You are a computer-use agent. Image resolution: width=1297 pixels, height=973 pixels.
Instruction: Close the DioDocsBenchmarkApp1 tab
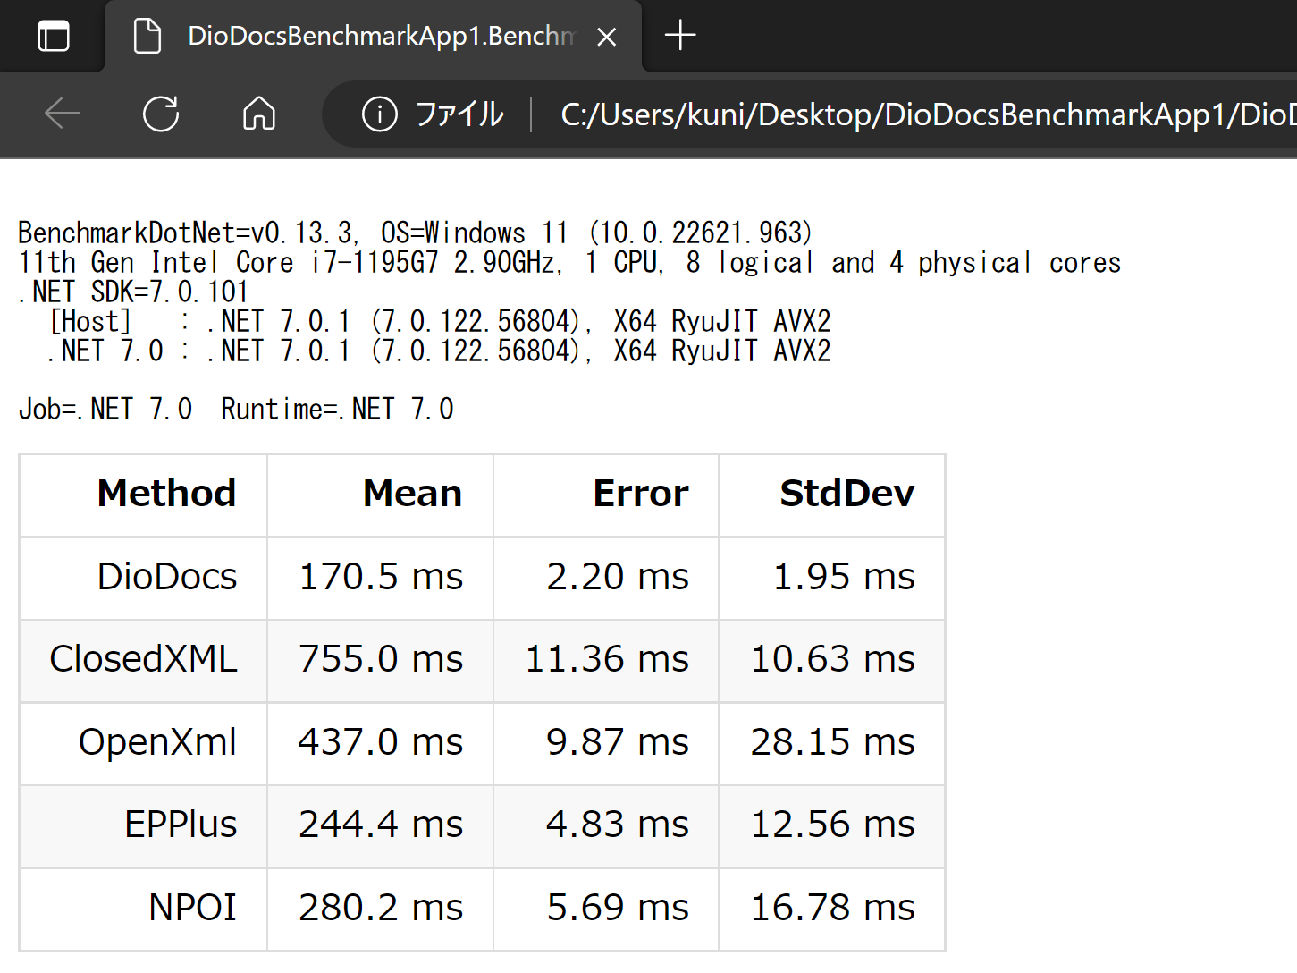click(x=607, y=37)
